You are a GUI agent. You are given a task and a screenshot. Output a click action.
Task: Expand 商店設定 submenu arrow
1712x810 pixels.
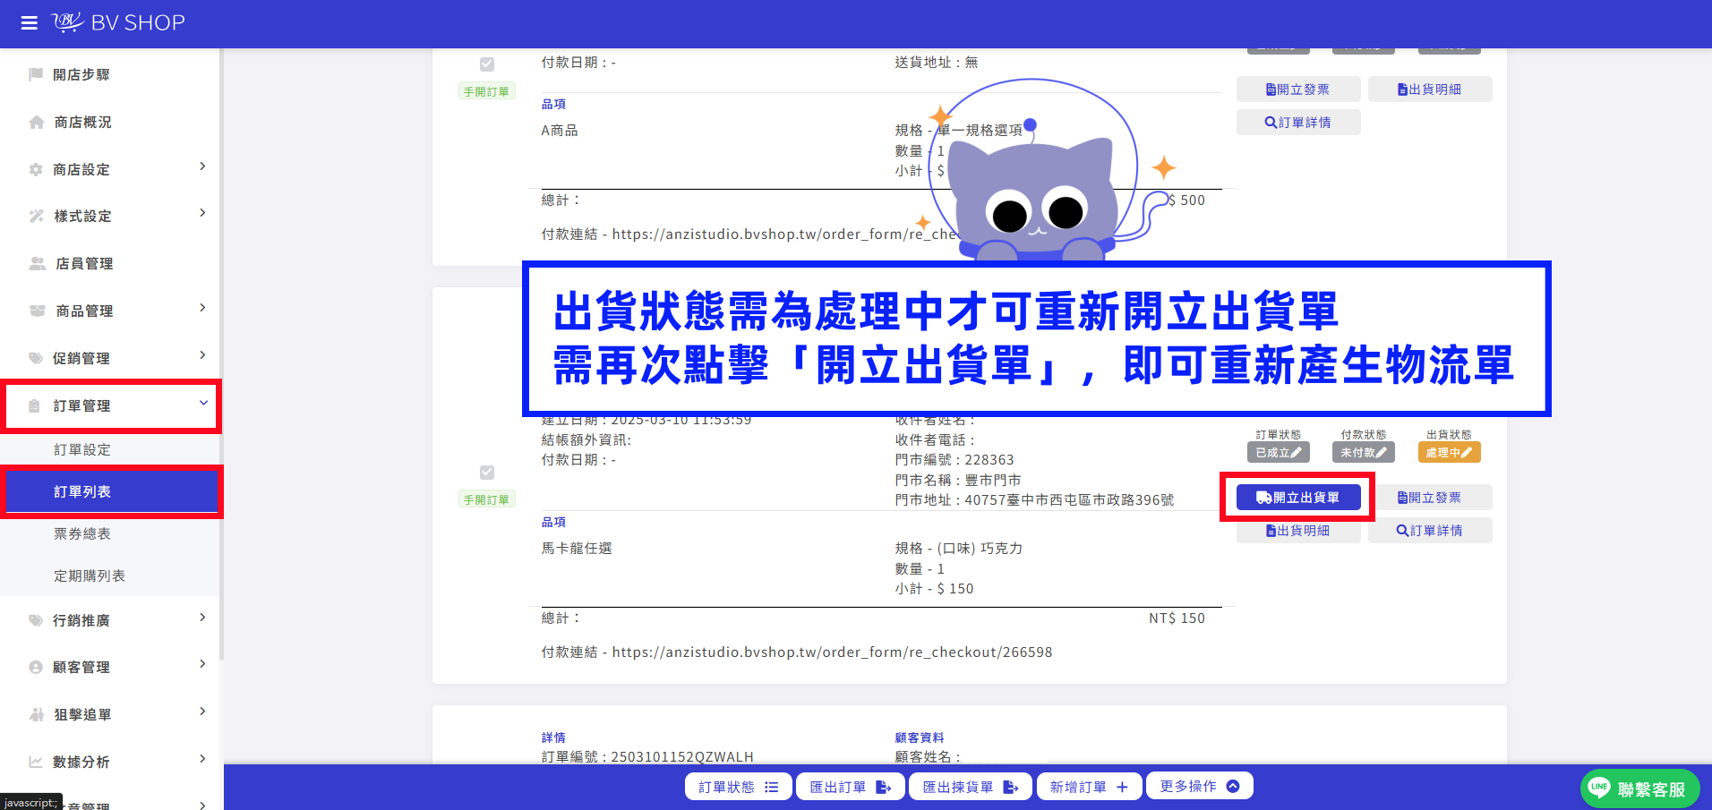203,166
